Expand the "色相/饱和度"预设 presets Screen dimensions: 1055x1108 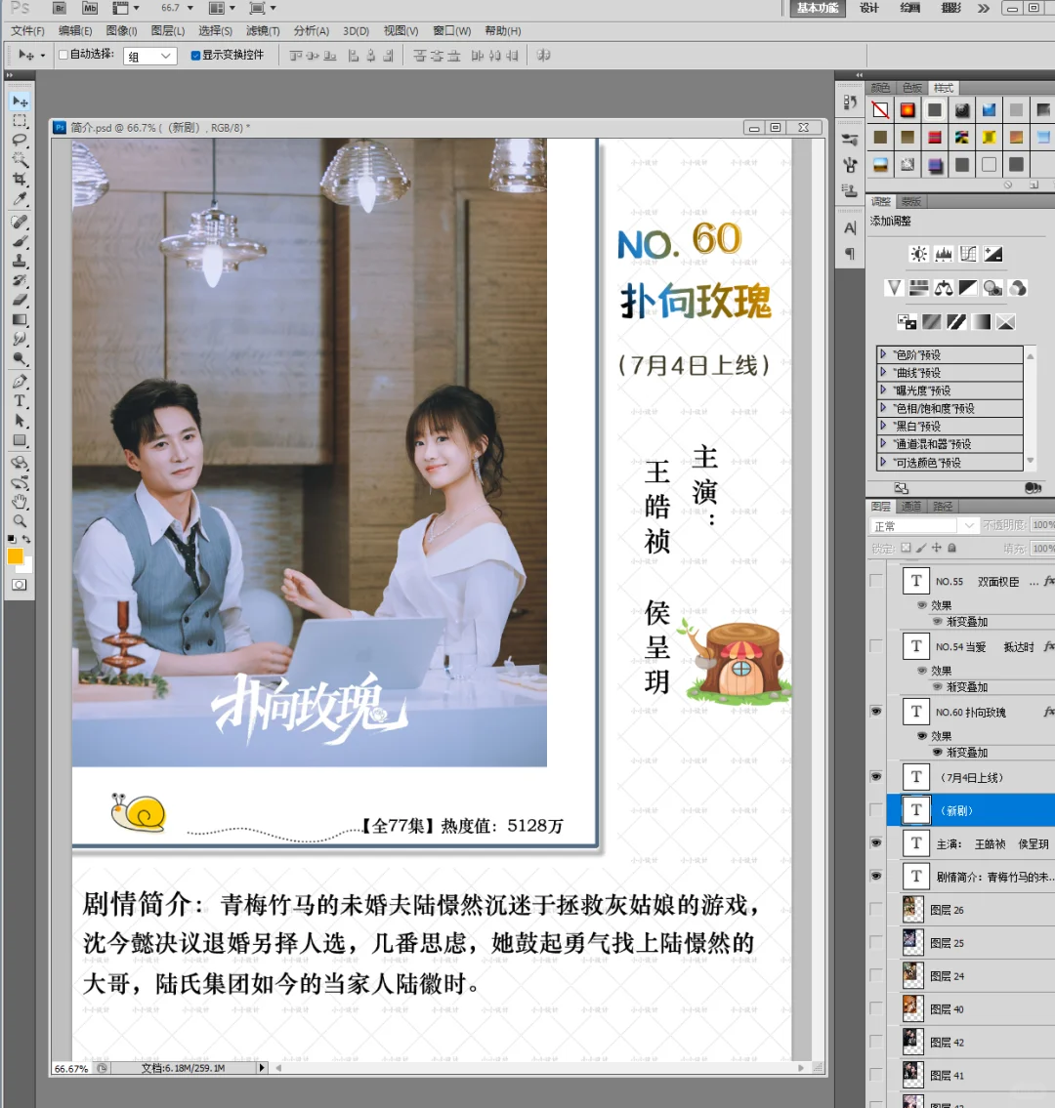(883, 408)
